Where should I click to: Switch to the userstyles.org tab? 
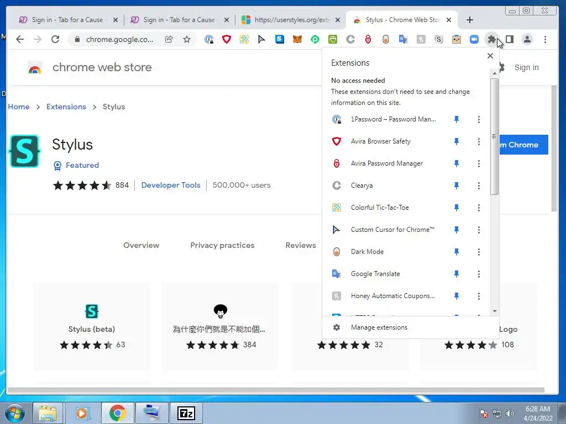pyautogui.click(x=291, y=20)
